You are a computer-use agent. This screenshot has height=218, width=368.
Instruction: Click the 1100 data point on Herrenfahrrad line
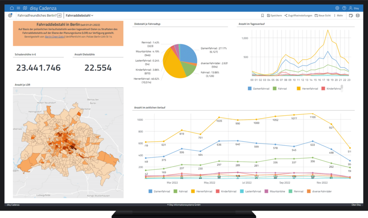(313, 114)
